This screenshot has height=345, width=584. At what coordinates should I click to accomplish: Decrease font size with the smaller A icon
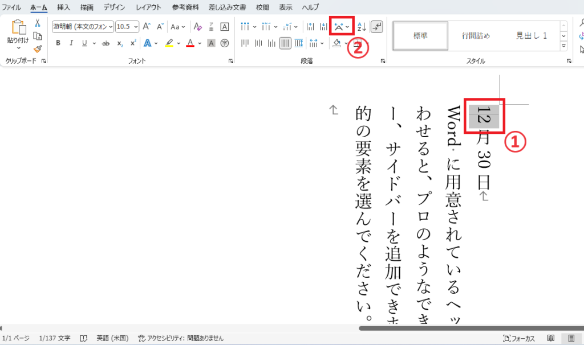click(x=160, y=26)
